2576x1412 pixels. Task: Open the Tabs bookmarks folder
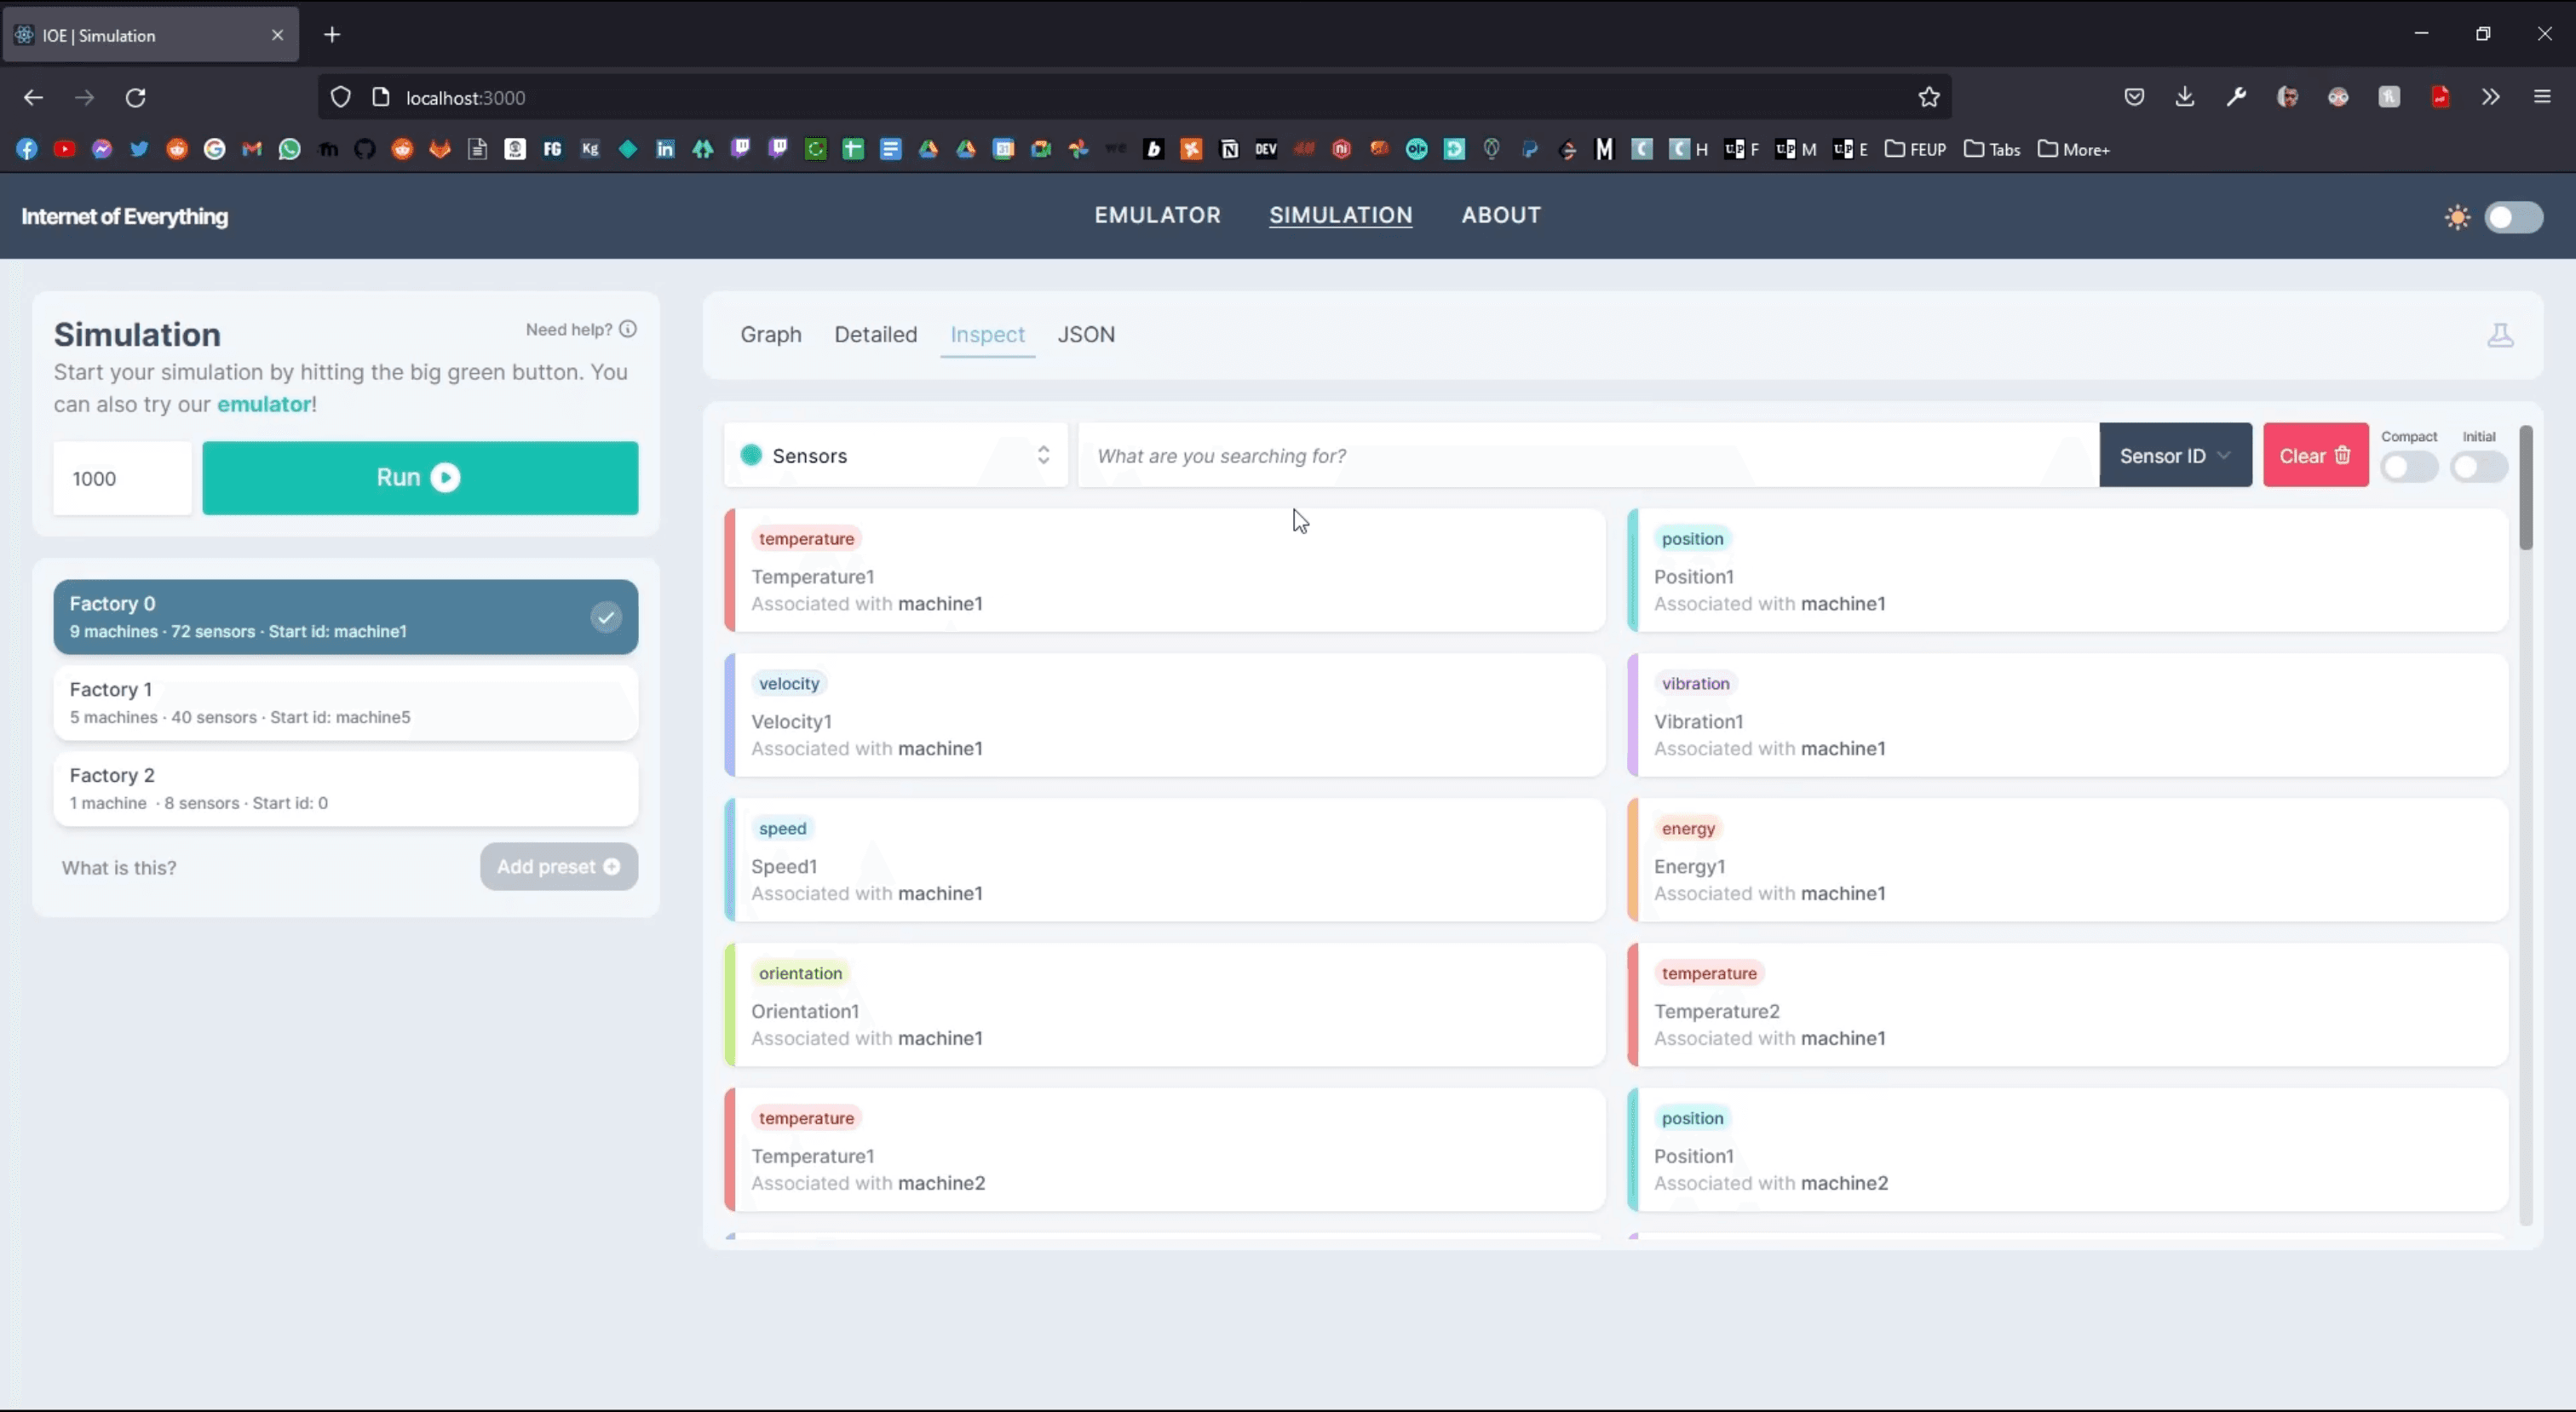1991,149
